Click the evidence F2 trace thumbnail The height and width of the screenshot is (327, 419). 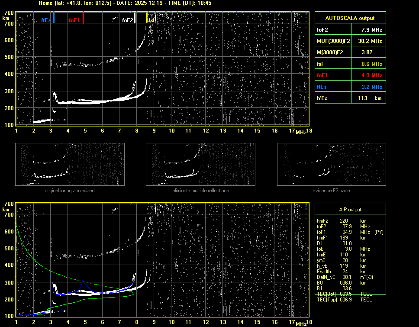tap(331, 164)
